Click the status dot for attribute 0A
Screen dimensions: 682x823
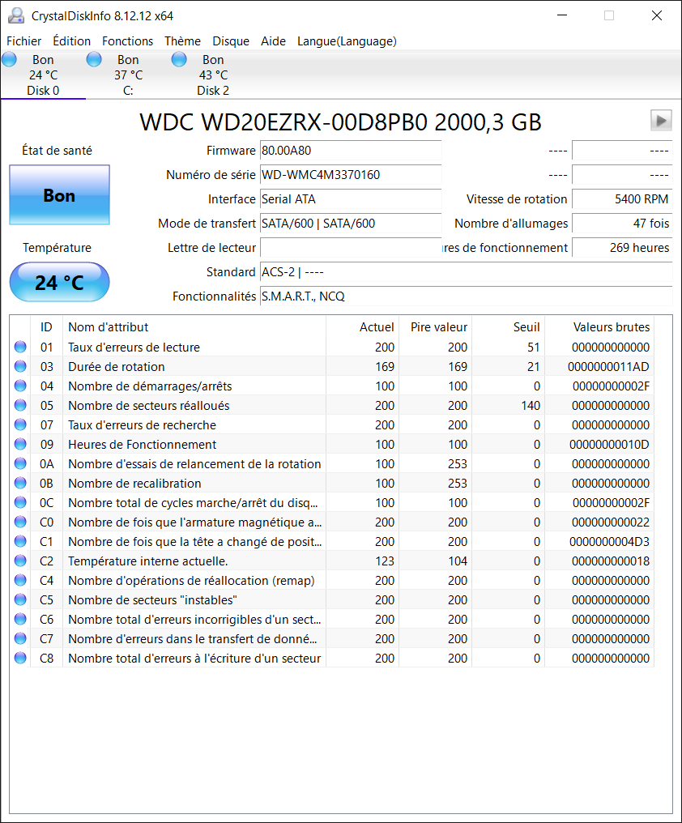[x=20, y=463]
